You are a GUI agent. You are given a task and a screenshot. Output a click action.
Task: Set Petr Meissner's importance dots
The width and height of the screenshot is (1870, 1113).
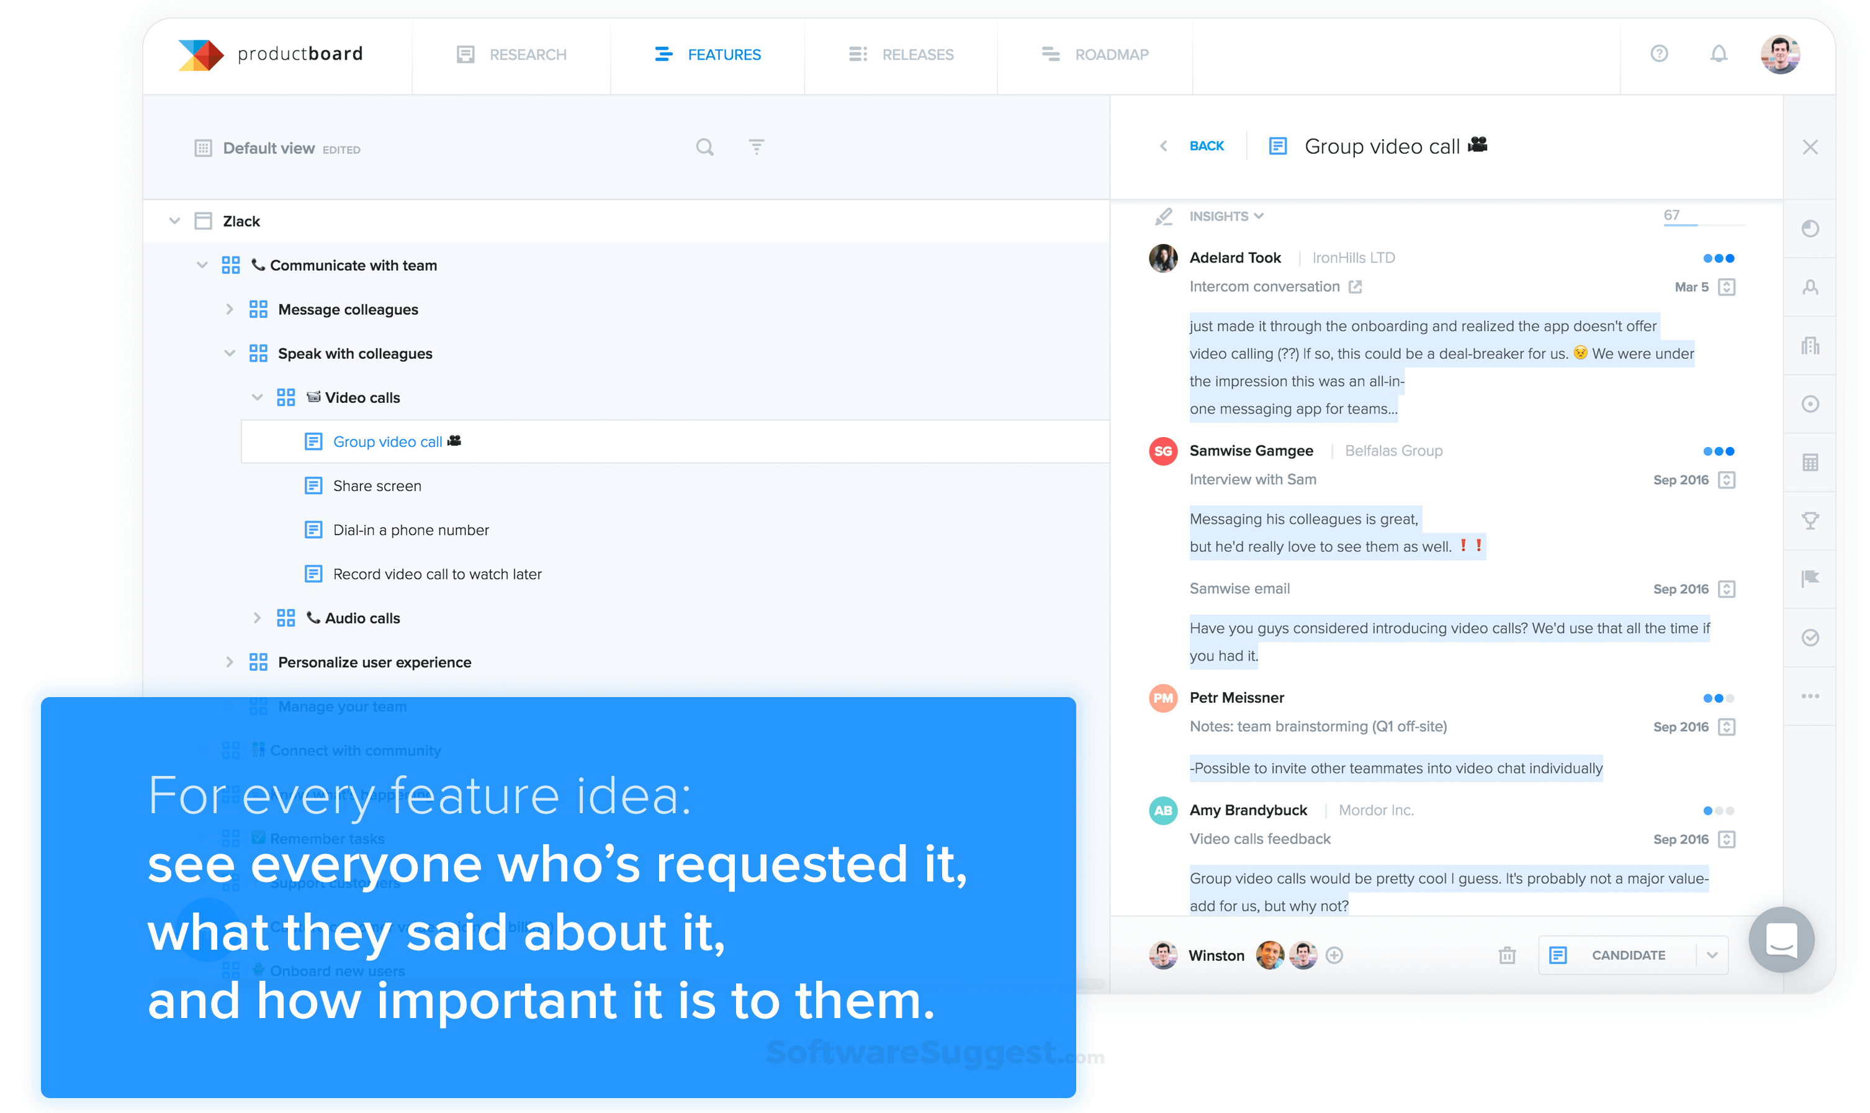pos(1718,698)
